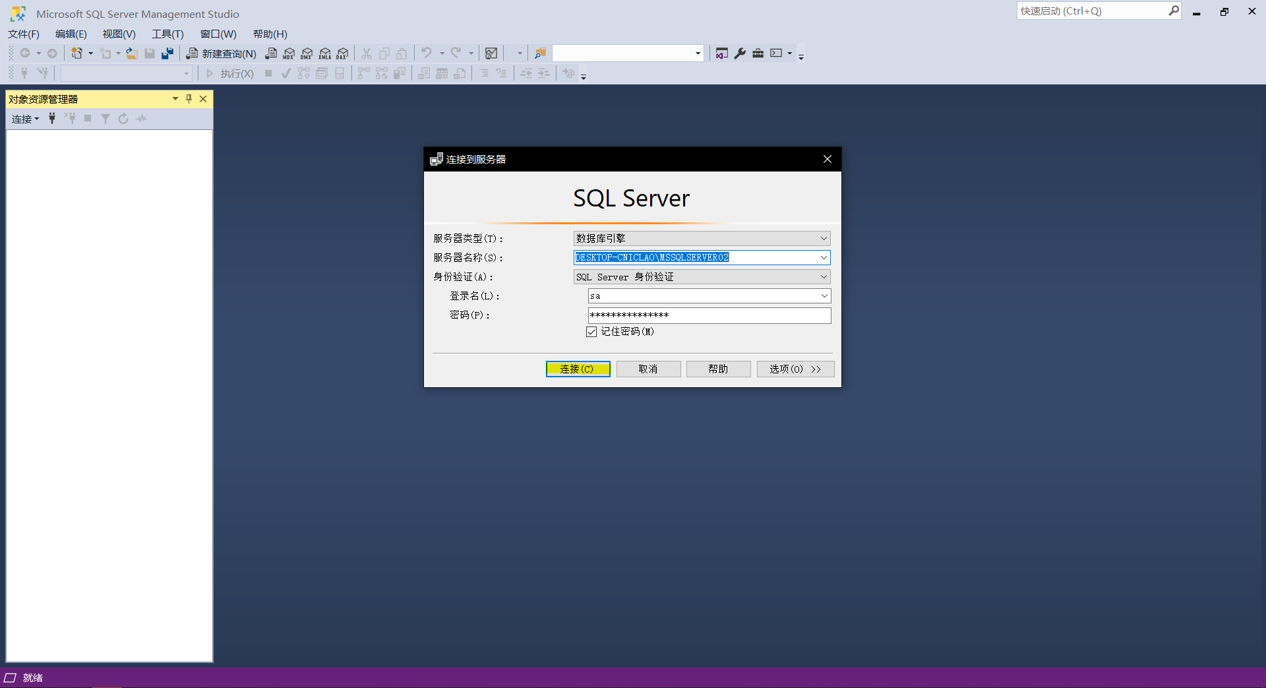The width and height of the screenshot is (1266, 688).
Task: Open the 工具 menu
Action: [167, 34]
